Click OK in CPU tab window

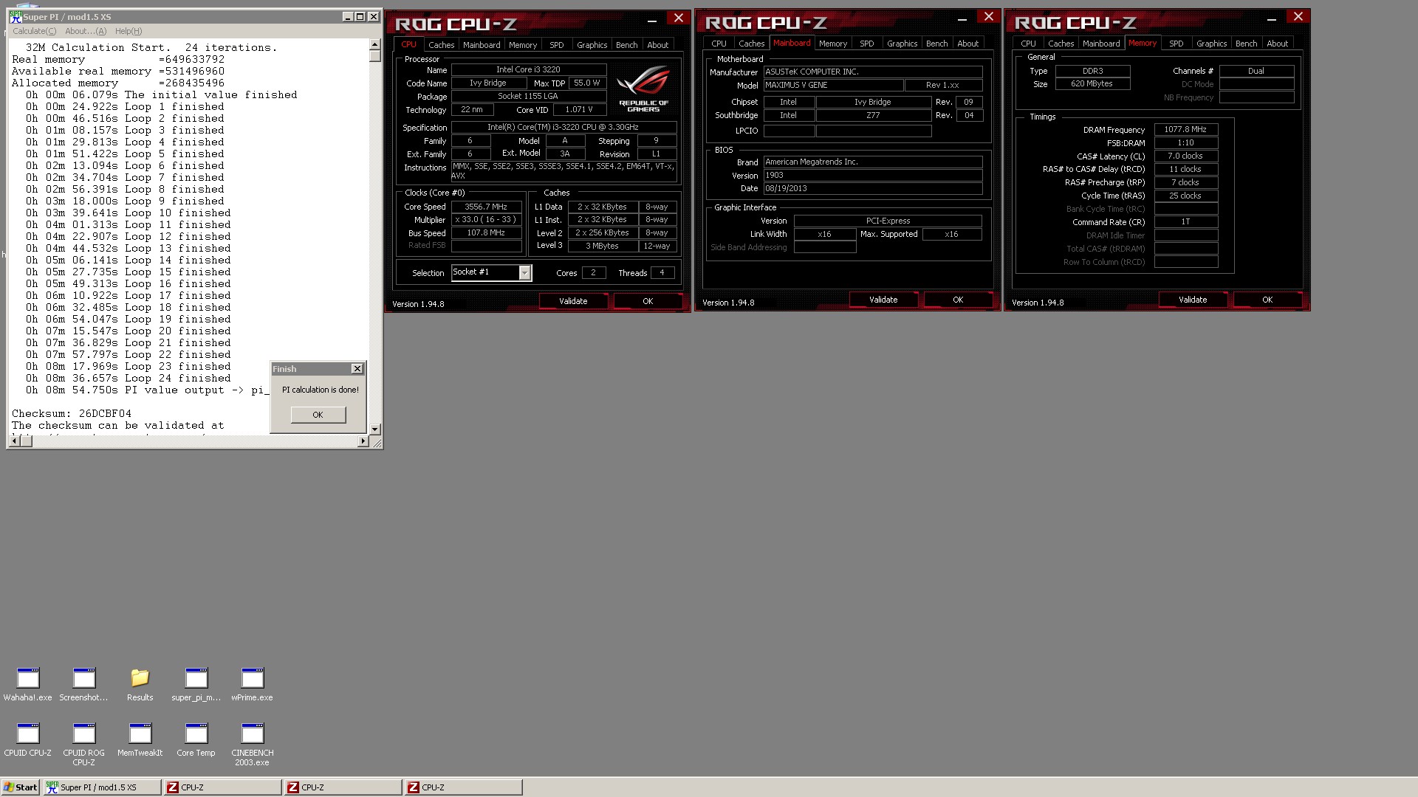coord(648,301)
